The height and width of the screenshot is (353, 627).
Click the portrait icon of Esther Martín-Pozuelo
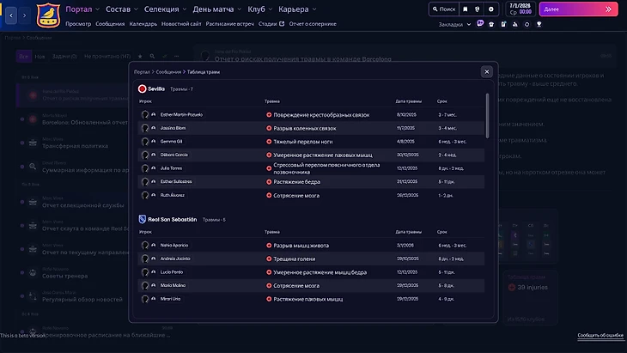145,114
